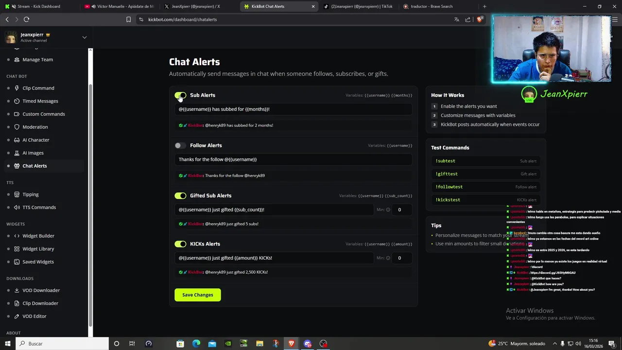
Task: Open AI Character sidebar icon
Action: click(17, 140)
